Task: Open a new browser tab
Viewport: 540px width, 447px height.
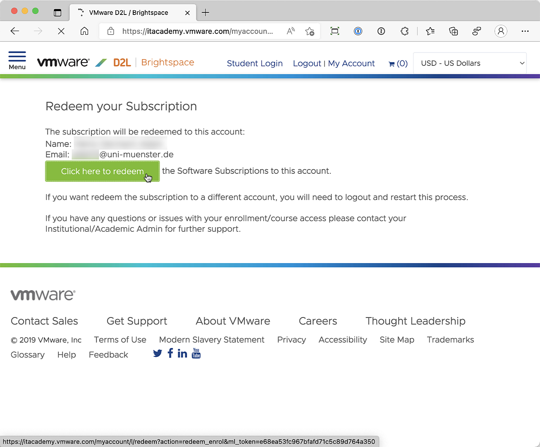Action: coord(205,12)
